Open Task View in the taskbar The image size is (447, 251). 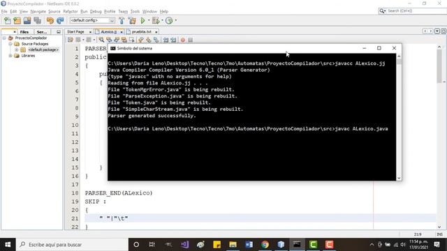152,245
